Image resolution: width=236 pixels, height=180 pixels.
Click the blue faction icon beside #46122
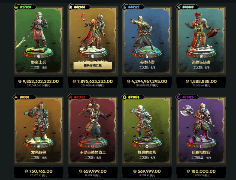point(124,7)
